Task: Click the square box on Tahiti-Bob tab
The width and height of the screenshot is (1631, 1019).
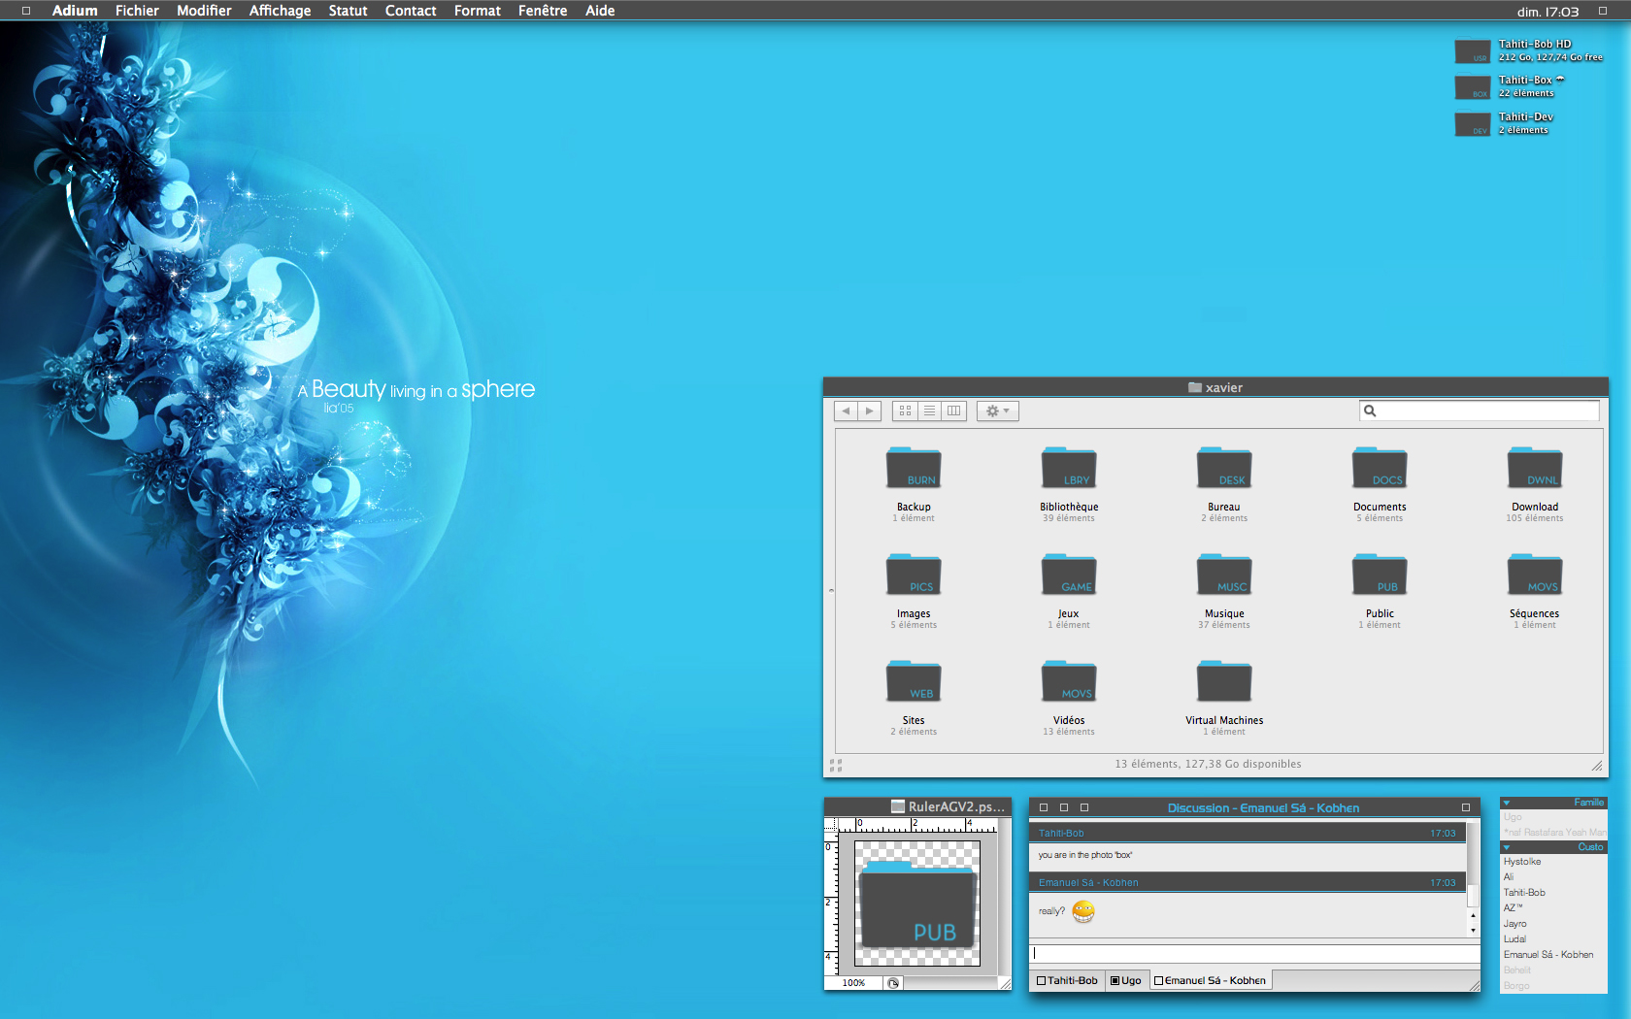Action: (x=1041, y=980)
